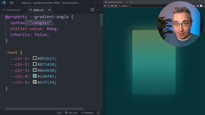Reload the browser page
This screenshot has width=205, height=115.
pos(112,6)
